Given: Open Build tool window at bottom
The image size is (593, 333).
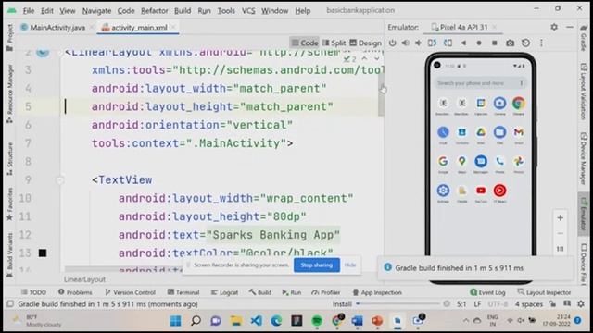Looking at the screenshot, I should 260,292.
